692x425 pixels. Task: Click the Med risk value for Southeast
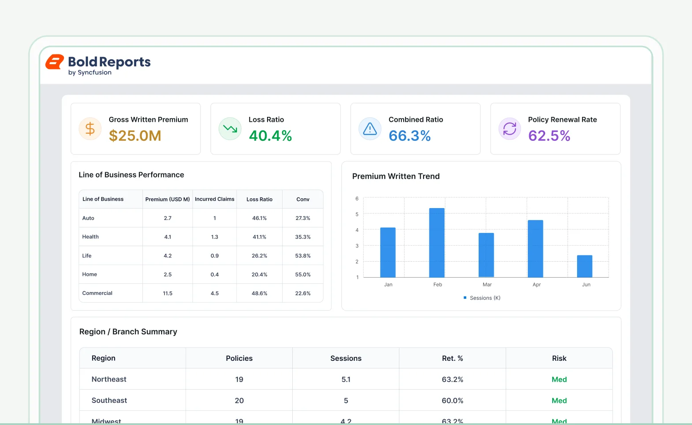point(559,401)
